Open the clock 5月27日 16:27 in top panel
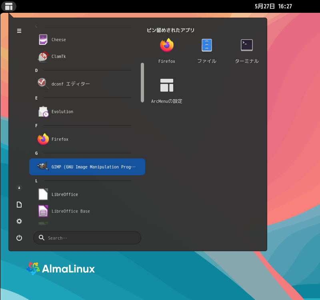 273,6
